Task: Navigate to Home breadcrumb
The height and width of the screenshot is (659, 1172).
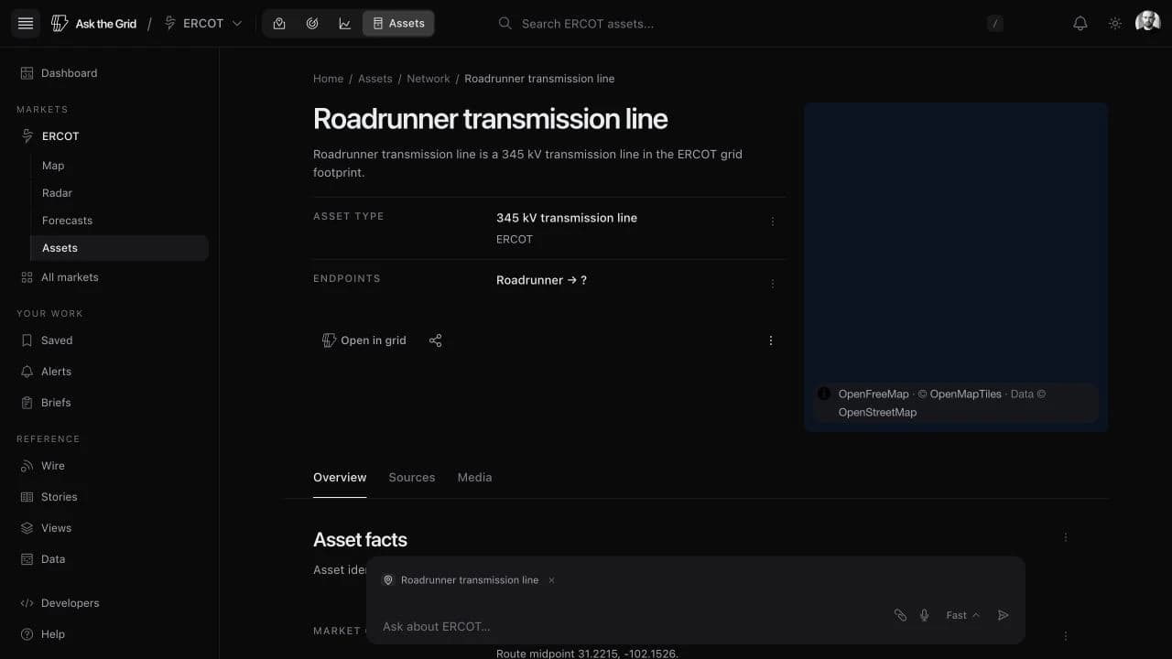Action: pyautogui.click(x=328, y=79)
